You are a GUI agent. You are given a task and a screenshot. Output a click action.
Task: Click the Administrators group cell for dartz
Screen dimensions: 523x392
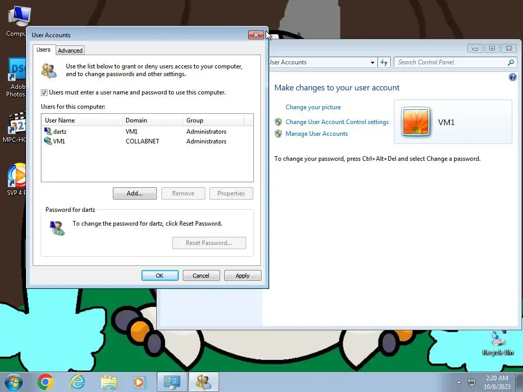pyautogui.click(x=206, y=132)
